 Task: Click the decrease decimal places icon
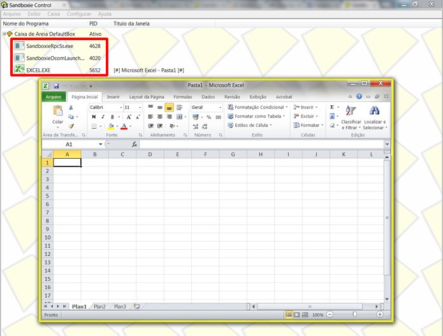tap(205, 126)
